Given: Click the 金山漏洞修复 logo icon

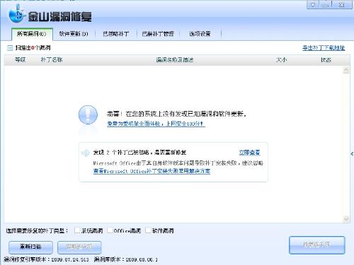Looking at the screenshot, I should click(x=16, y=15).
